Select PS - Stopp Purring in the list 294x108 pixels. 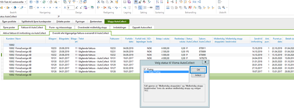pyautogui.click(x=166, y=72)
